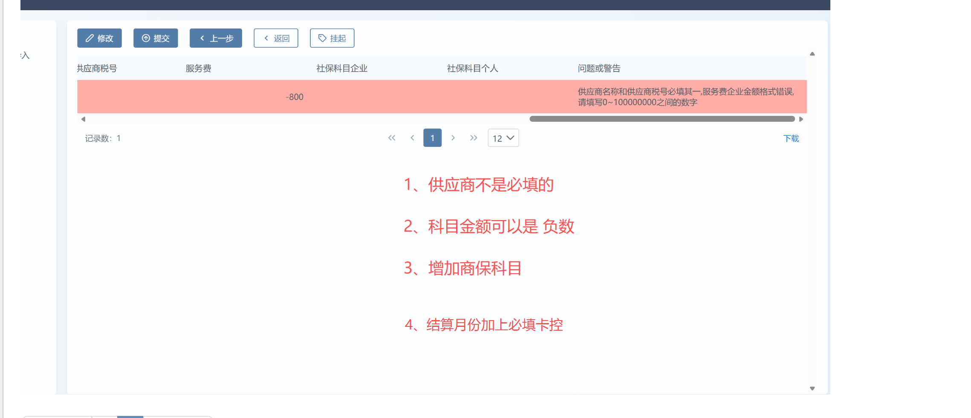Click the vertical scrollbar down arrow

click(x=812, y=388)
